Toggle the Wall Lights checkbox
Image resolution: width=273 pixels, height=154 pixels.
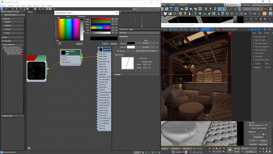(254, 53)
